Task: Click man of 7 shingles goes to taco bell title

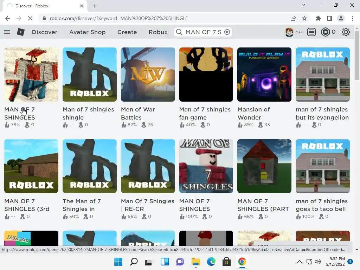Action: [x=322, y=205]
